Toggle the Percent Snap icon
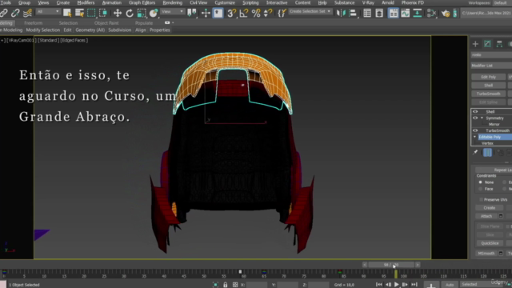Screen dimensions: 512x288 pos(256,13)
